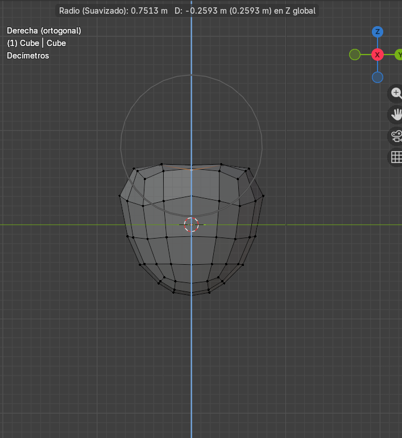Click the top of the proportional editing circle
The height and width of the screenshot is (438, 402).
[x=192, y=75]
